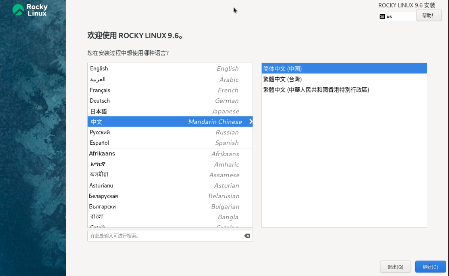Pick 日本語 Japanese in the list
This screenshot has height=276, width=449.
[170, 111]
